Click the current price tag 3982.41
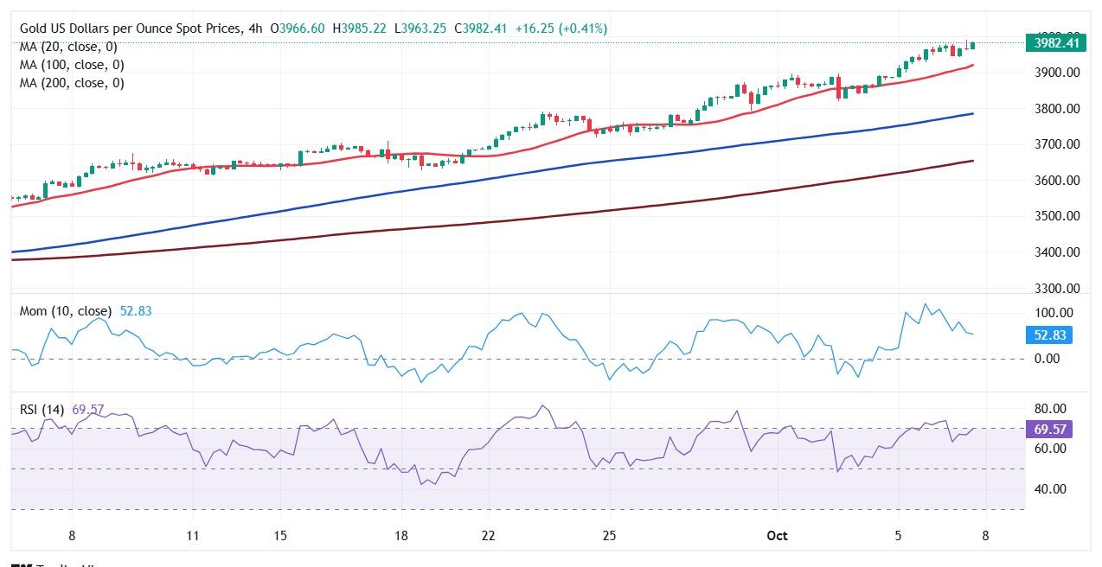This screenshot has width=1102, height=567. tap(1055, 43)
